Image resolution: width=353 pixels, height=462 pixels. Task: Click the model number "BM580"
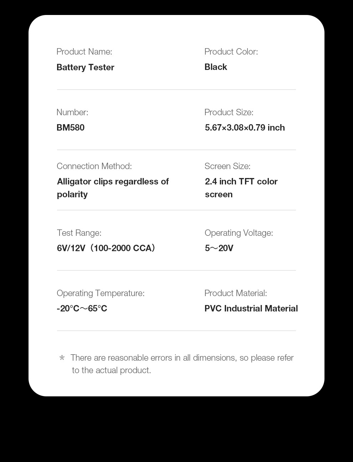(x=71, y=128)
